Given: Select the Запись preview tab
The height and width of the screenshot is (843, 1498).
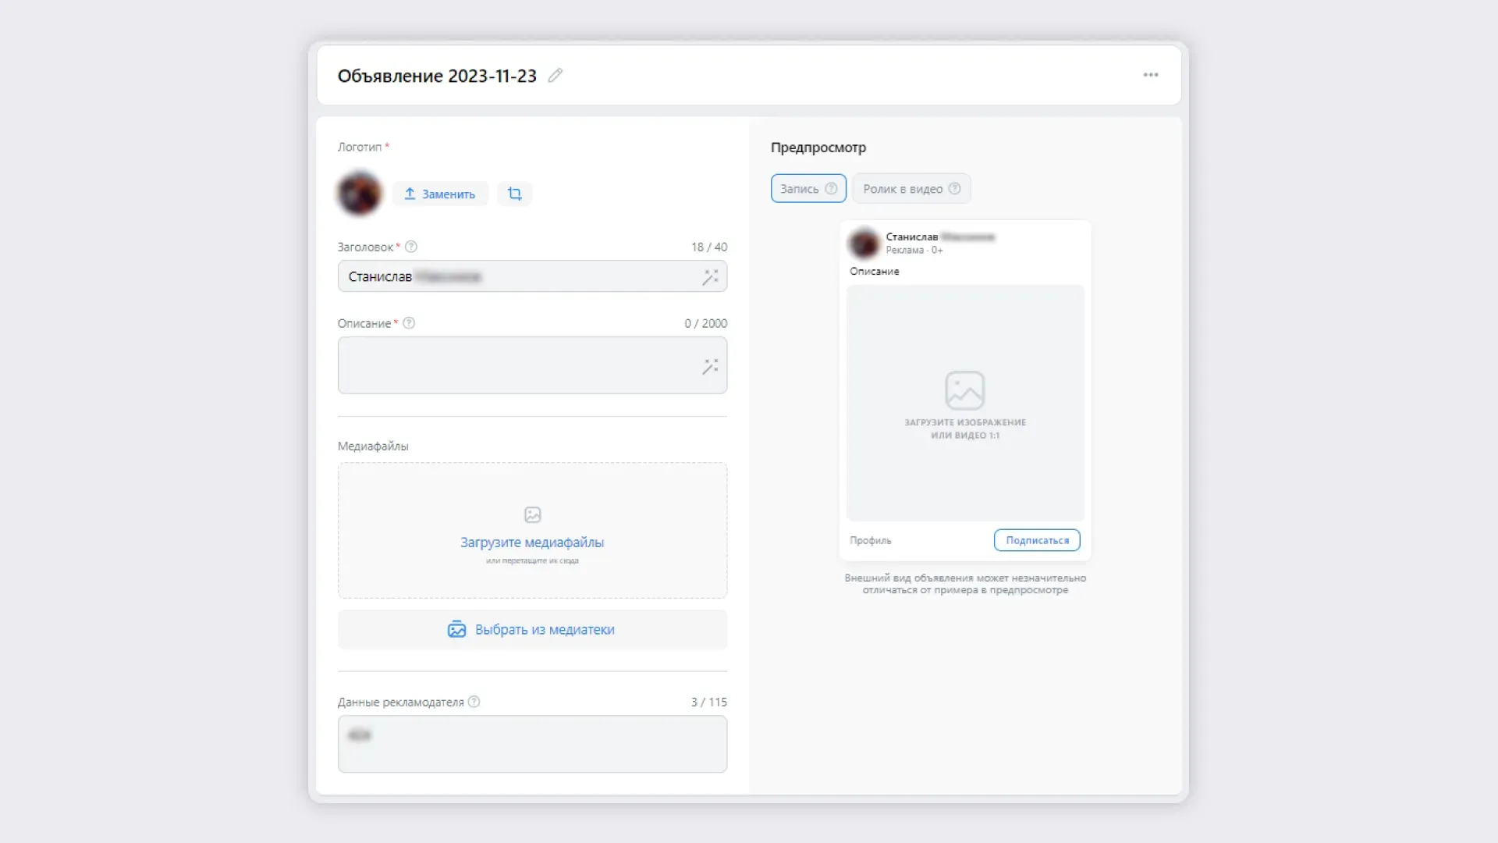Looking at the screenshot, I should [808, 189].
